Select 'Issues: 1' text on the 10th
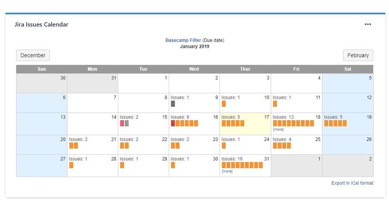 coord(230,98)
